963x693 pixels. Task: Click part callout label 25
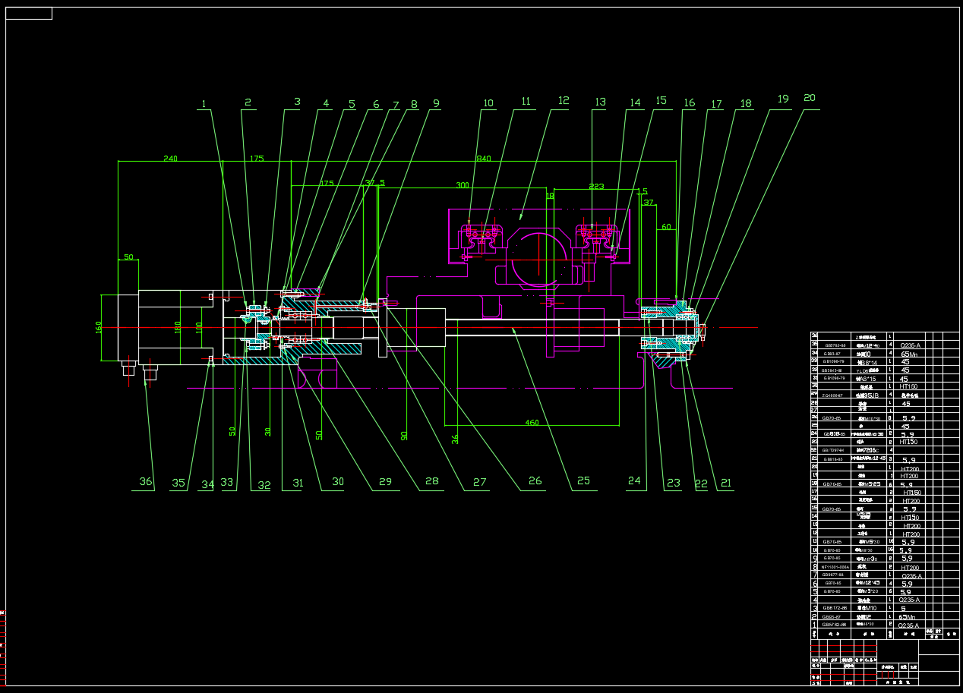point(583,481)
